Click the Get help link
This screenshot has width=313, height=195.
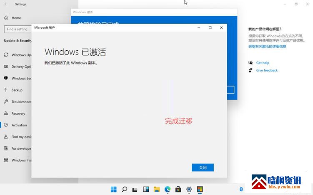click(x=263, y=63)
